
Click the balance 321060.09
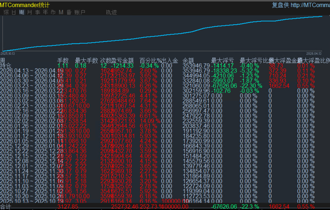(196, 86)
